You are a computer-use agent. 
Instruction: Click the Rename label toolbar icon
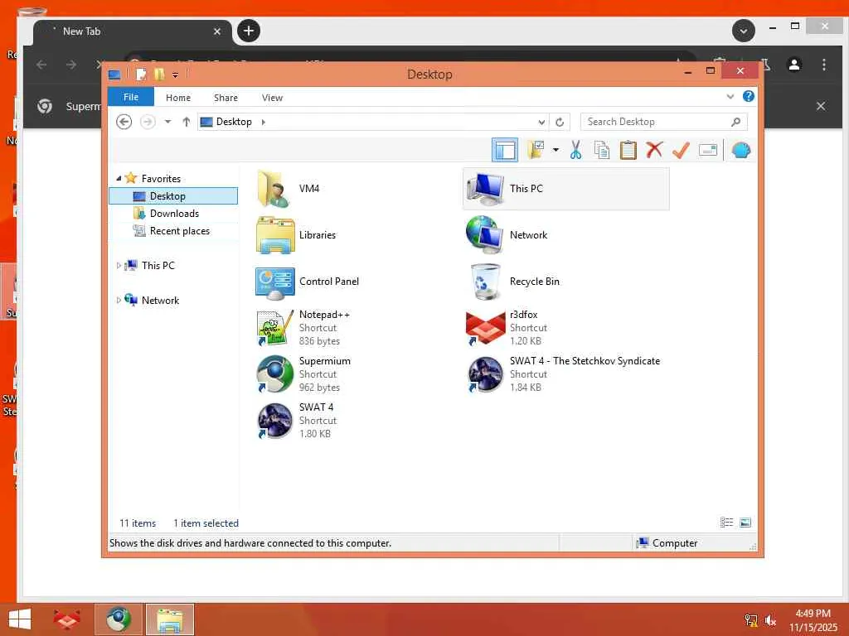click(x=708, y=150)
